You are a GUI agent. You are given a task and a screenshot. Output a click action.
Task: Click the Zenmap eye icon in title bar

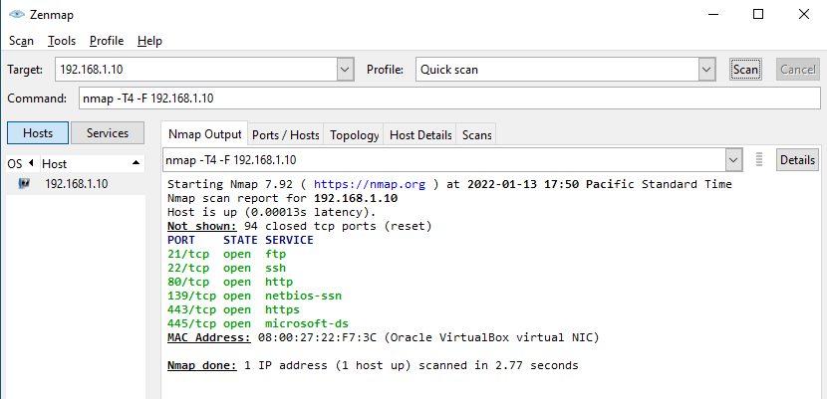15,15
